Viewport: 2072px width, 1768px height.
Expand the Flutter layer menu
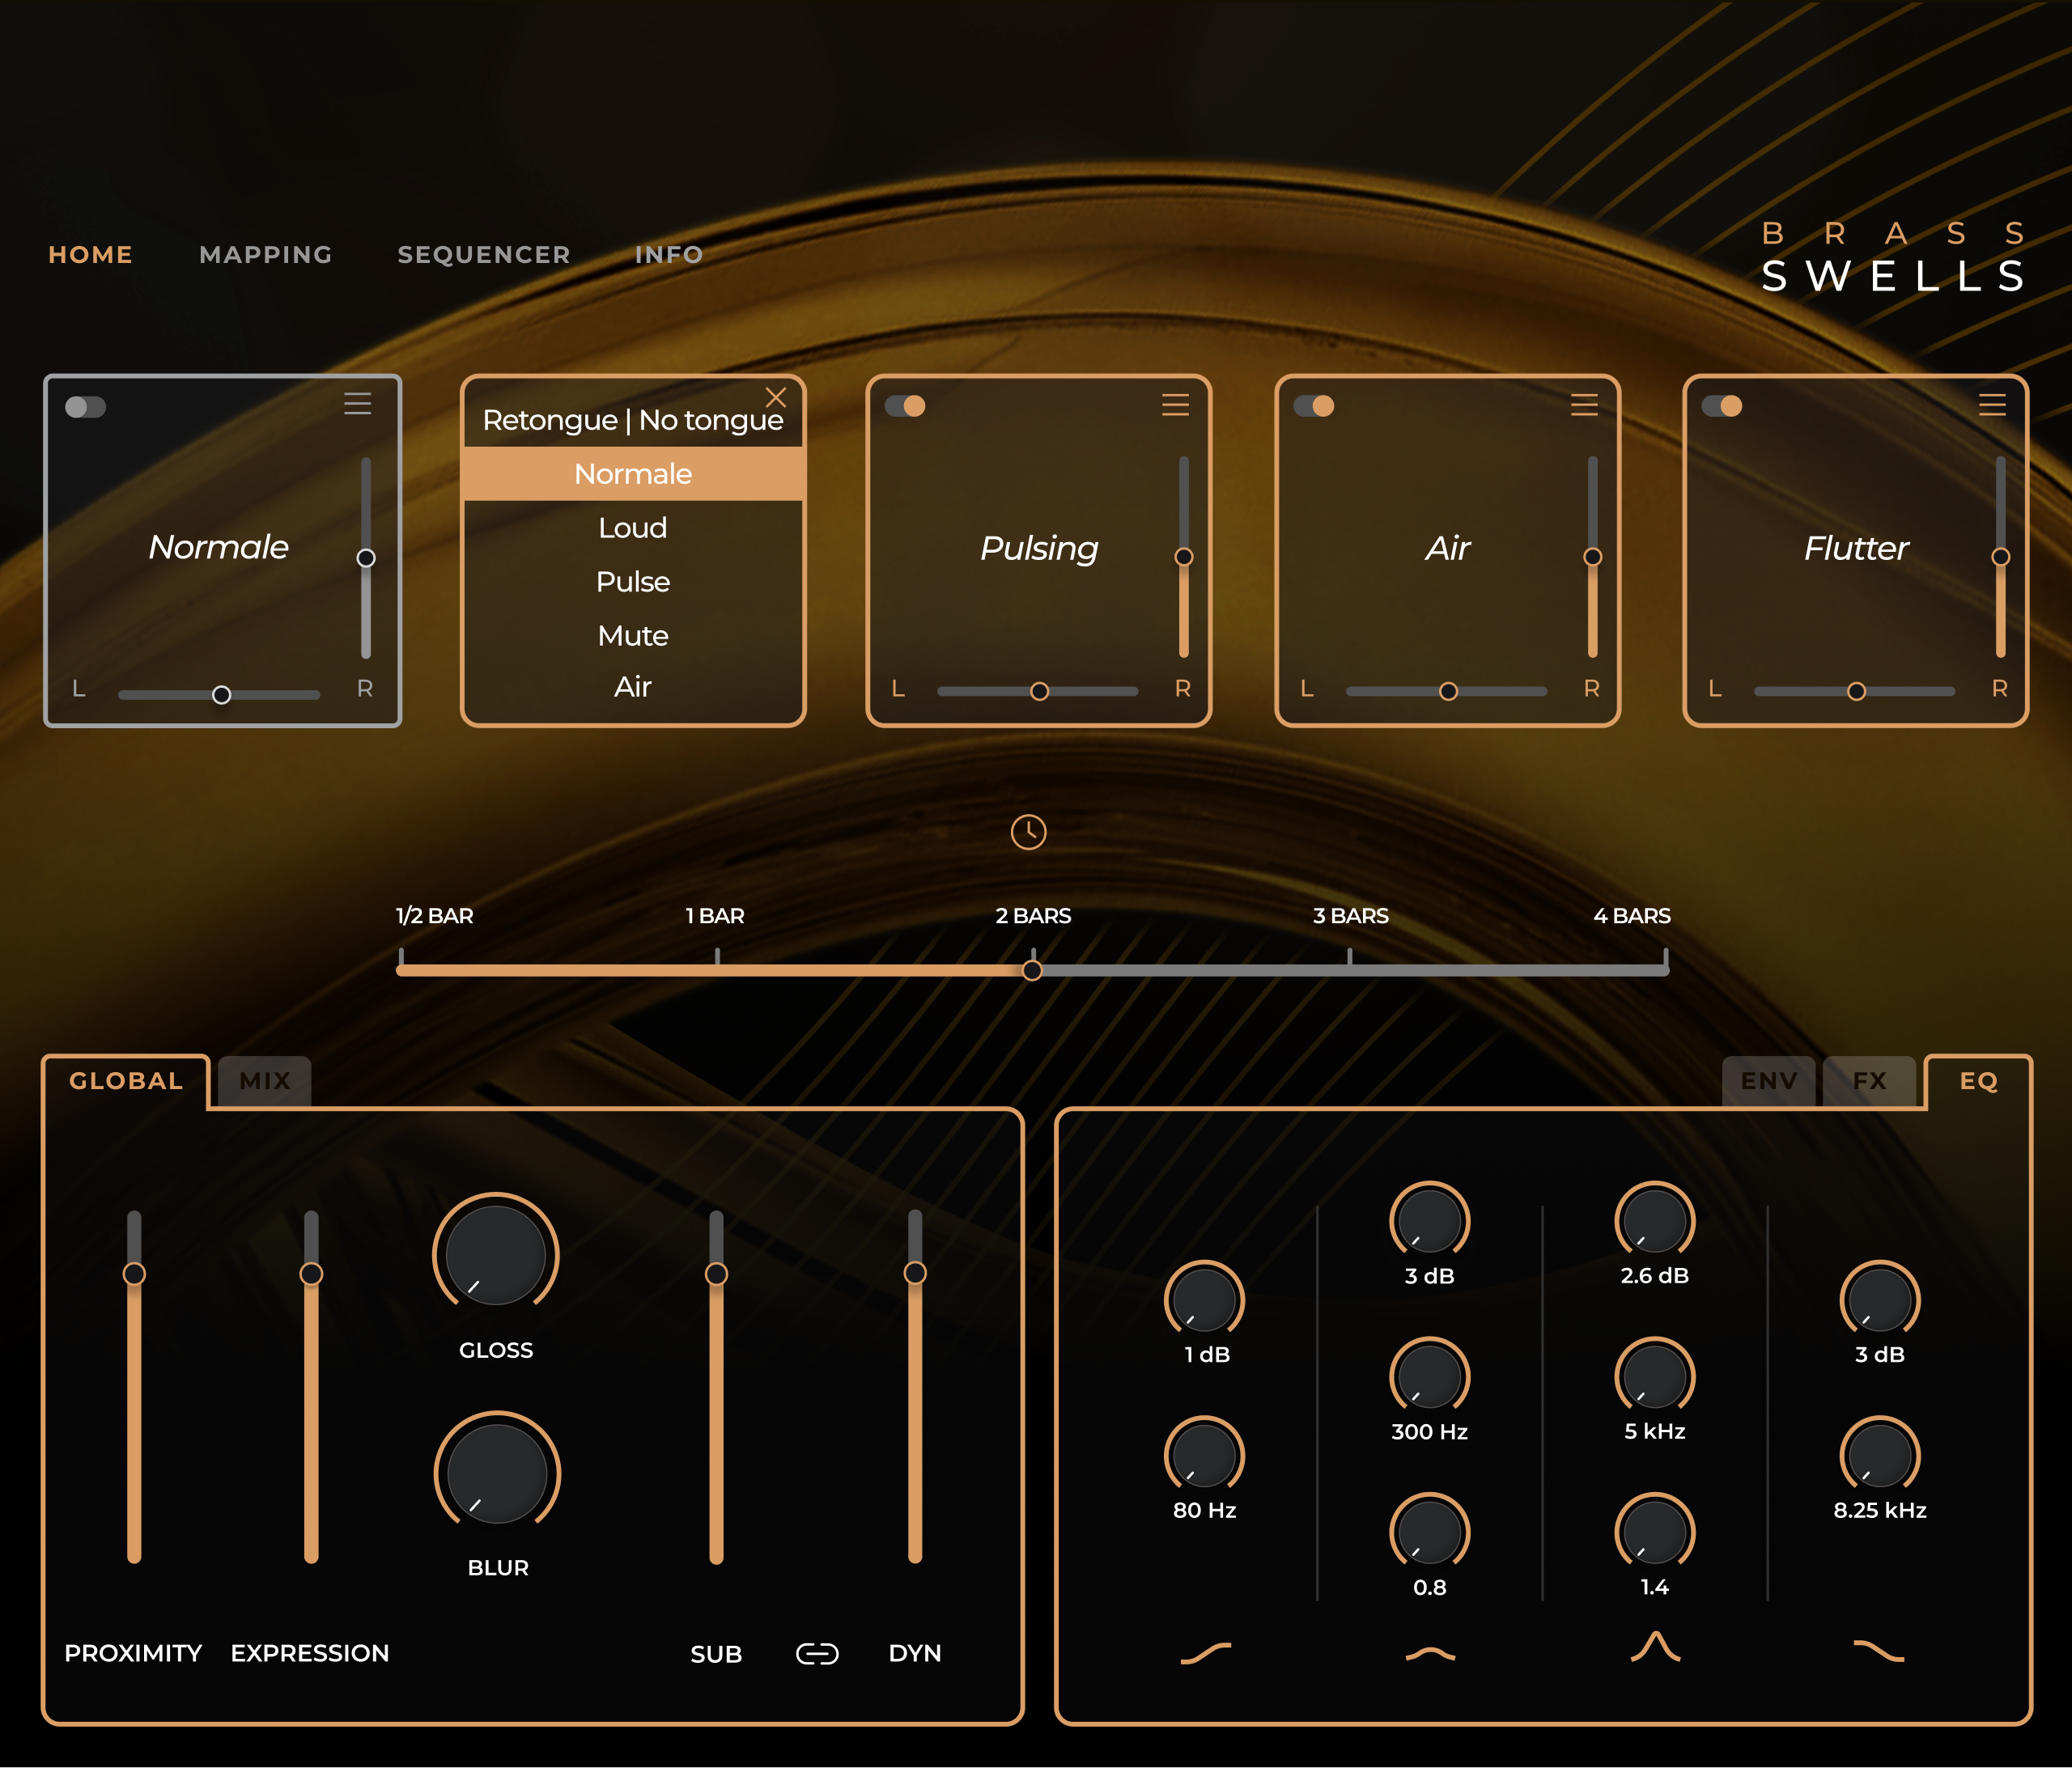[x=1992, y=405]
